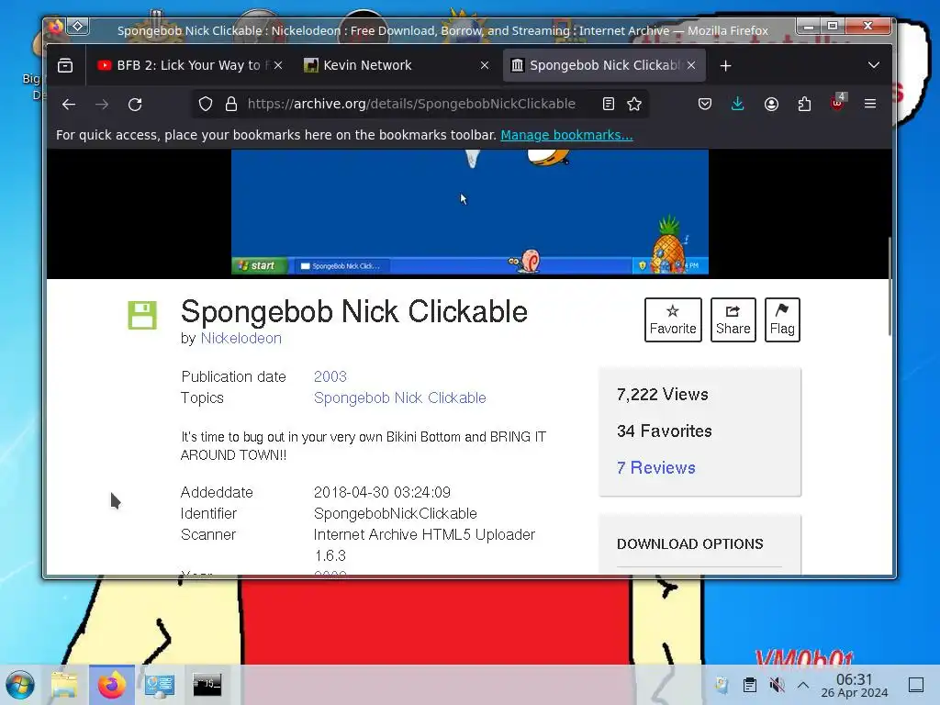
Task: Click show desktop button in taskbar
Action: click(916, 685)
